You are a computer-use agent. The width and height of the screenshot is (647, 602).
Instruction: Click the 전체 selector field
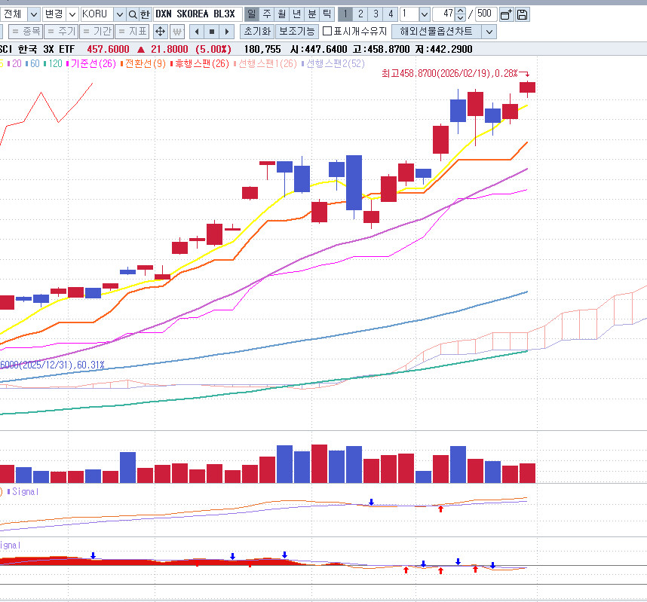pos(14,14)
